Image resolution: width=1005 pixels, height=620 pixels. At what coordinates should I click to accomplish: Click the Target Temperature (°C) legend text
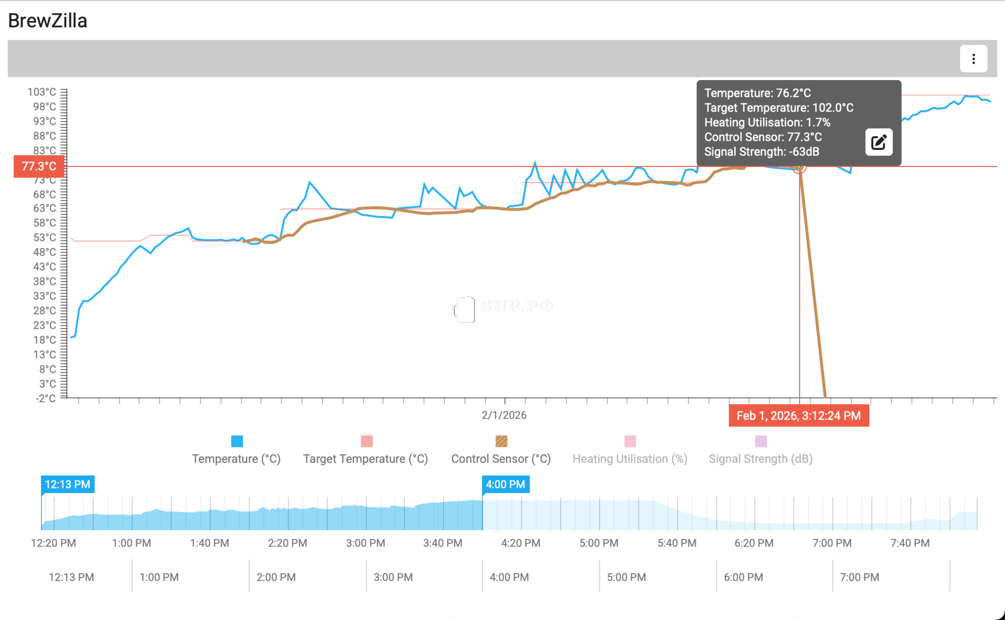coord(365,459)
